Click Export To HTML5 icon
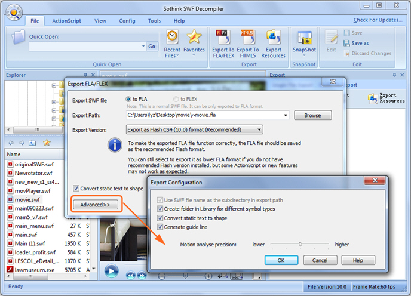 coord(248,44)
